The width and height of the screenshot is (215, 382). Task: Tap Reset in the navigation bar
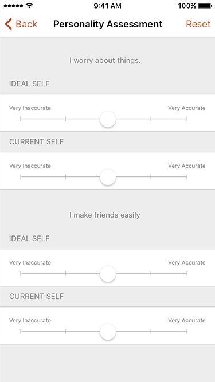coord(198,25)
